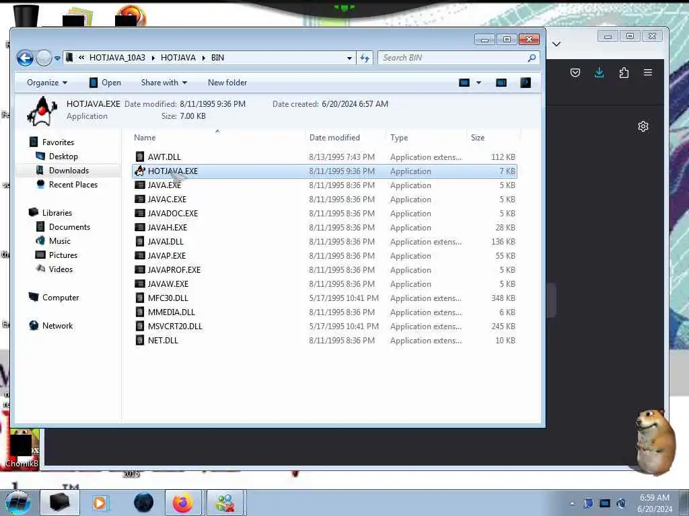Open the Documents library
Viewport: 689px width, 516px height.
[x=69, y=227]
